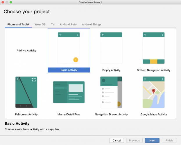This screenshot has width=181, height=145.
Task: Select the Basic Activity template thumbnail
Action: click(x=69, y=48)
